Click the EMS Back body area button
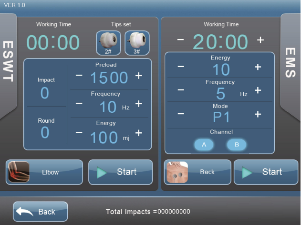 pos(197,172)
